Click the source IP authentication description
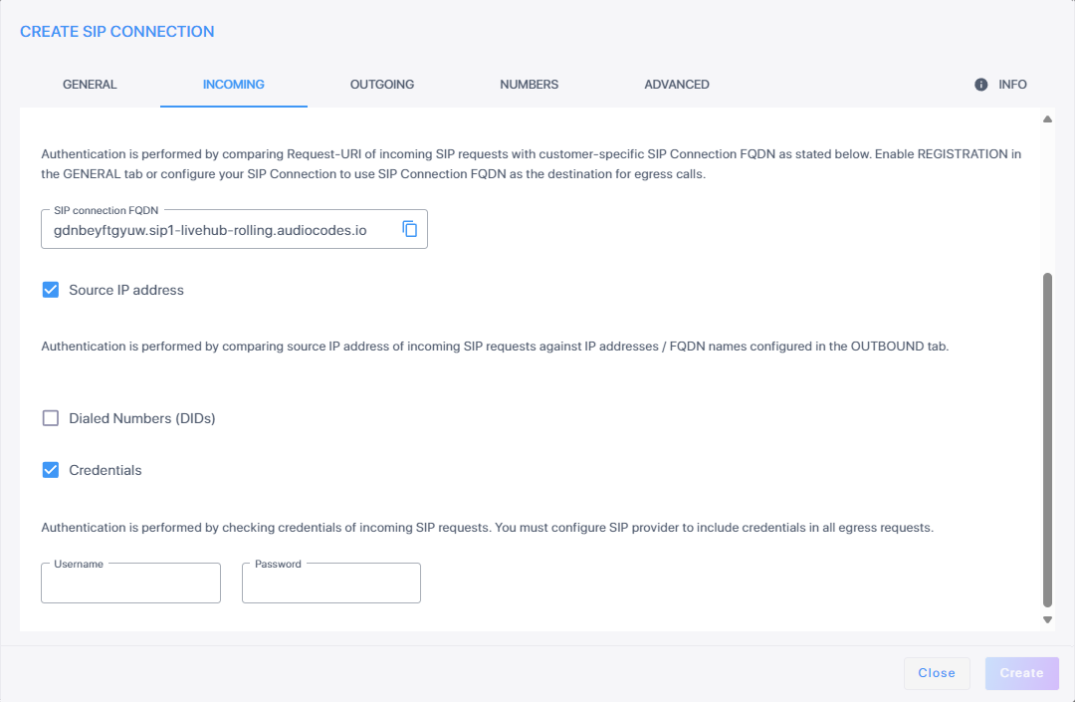1075x702 pixels. [495, 347]
